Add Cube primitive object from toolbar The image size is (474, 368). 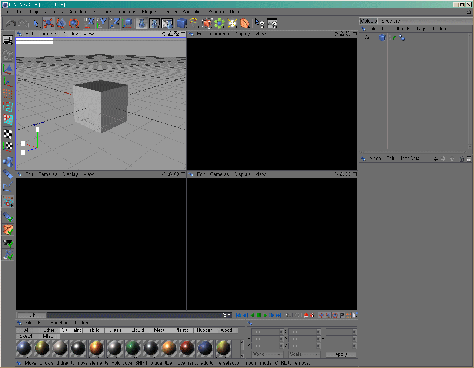(x=181, y=24)
